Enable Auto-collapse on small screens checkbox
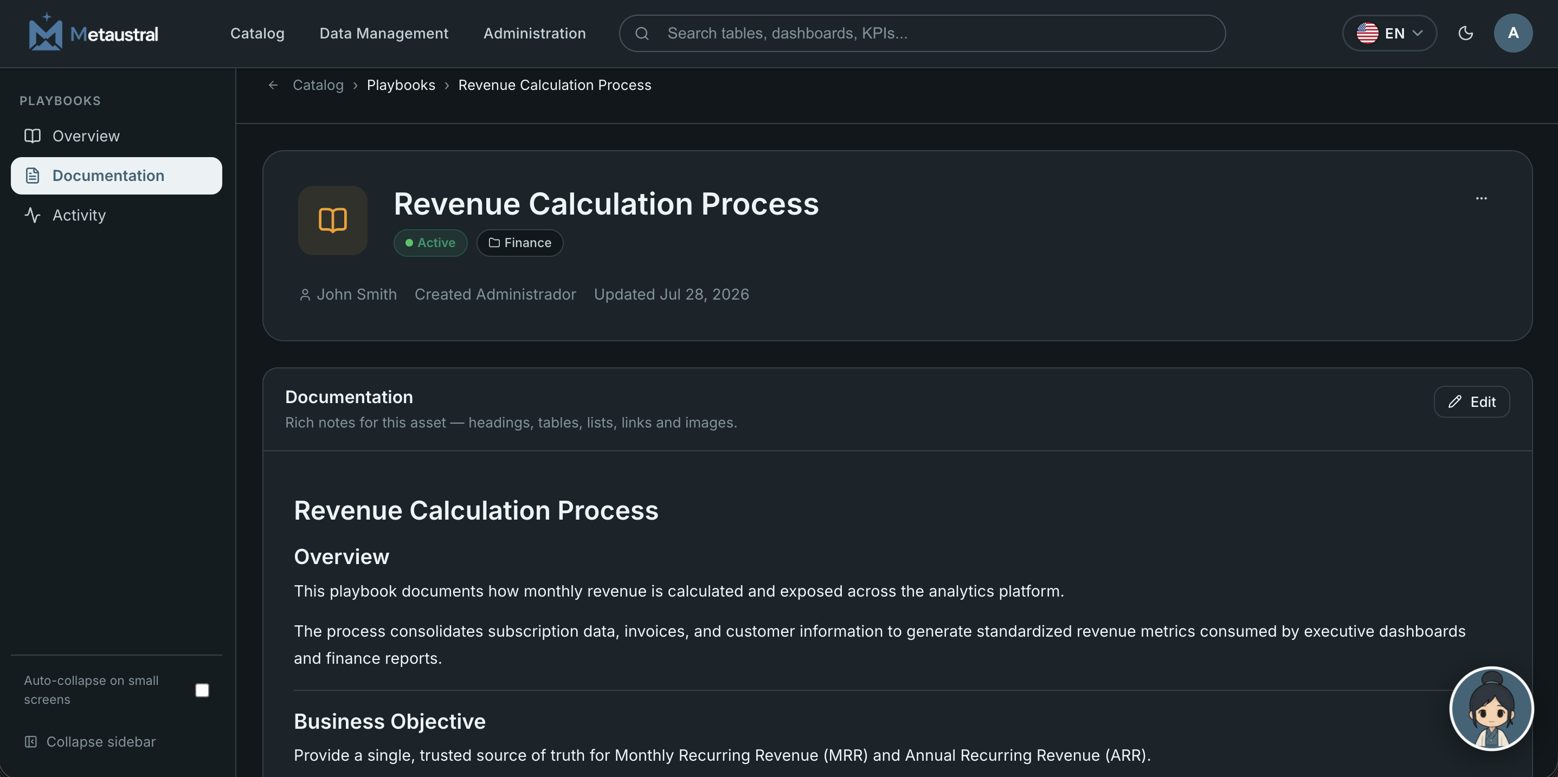Viewport: 1558px width, 777px height. coord(202,690)
